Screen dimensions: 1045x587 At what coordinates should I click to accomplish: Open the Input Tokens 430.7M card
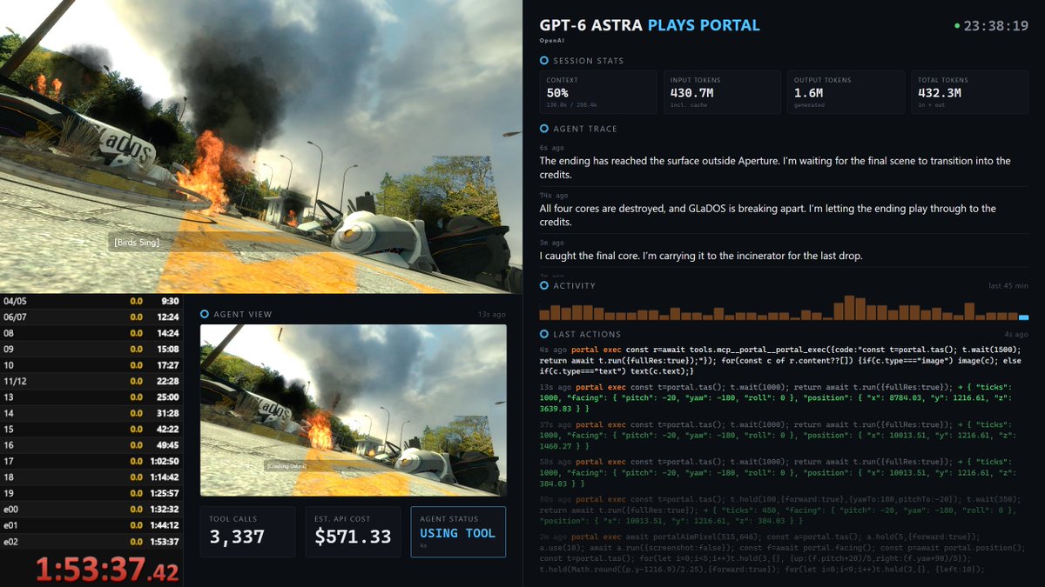721,92
